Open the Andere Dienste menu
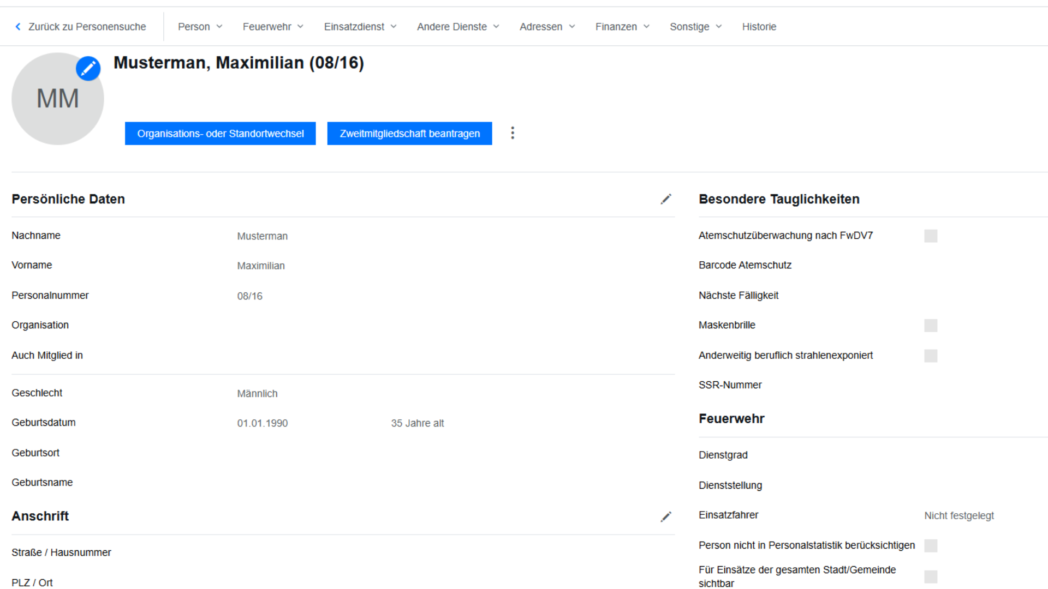 pyautogui.click(x=458, y=27)
